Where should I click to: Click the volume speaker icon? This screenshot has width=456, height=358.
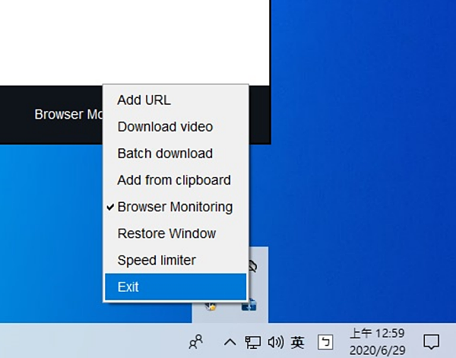[275, 342]
